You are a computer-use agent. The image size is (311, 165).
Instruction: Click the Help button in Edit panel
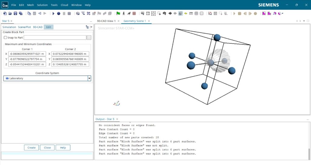[x=63, y=148]
